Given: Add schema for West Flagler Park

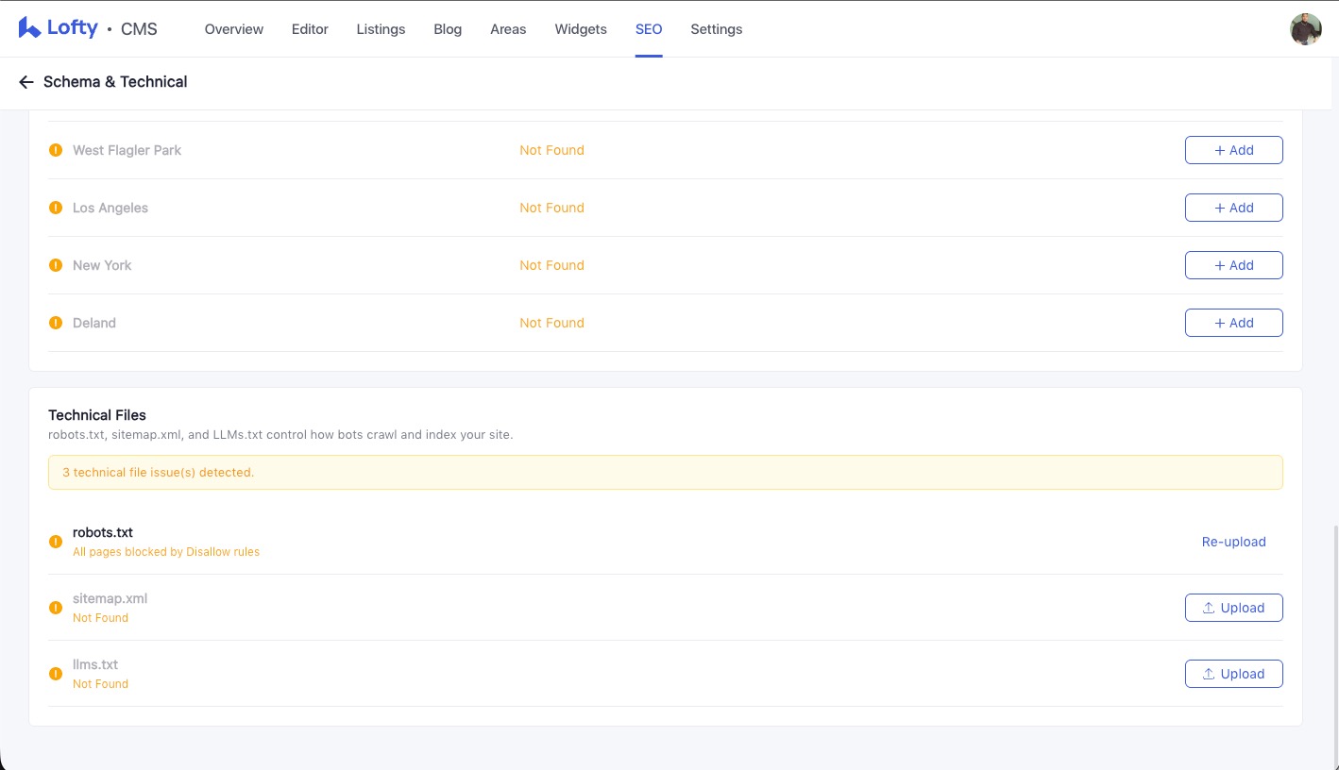Looking at the screenshot, I should pyautogui.click(x=1233, y=150).
